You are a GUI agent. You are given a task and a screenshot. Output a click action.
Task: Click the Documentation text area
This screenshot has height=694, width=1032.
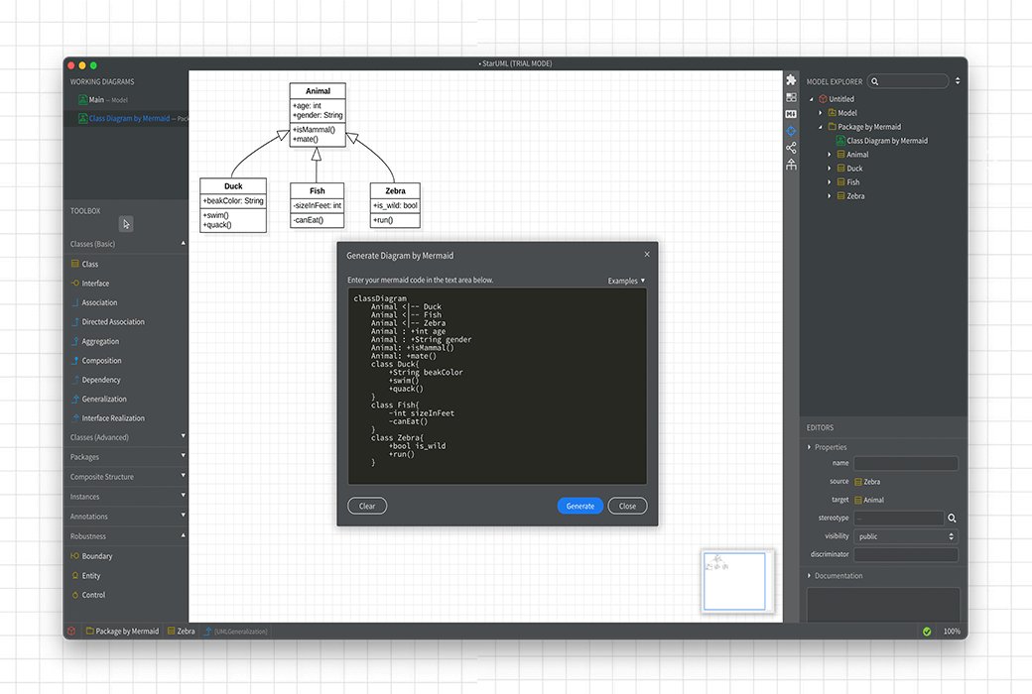(883, 605)
